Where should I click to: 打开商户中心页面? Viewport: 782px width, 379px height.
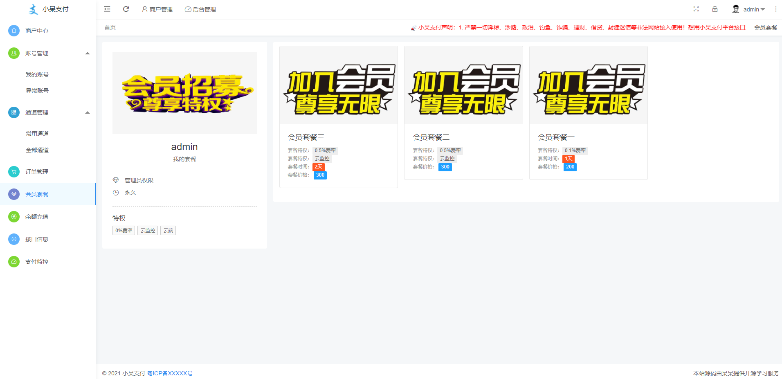37,30
